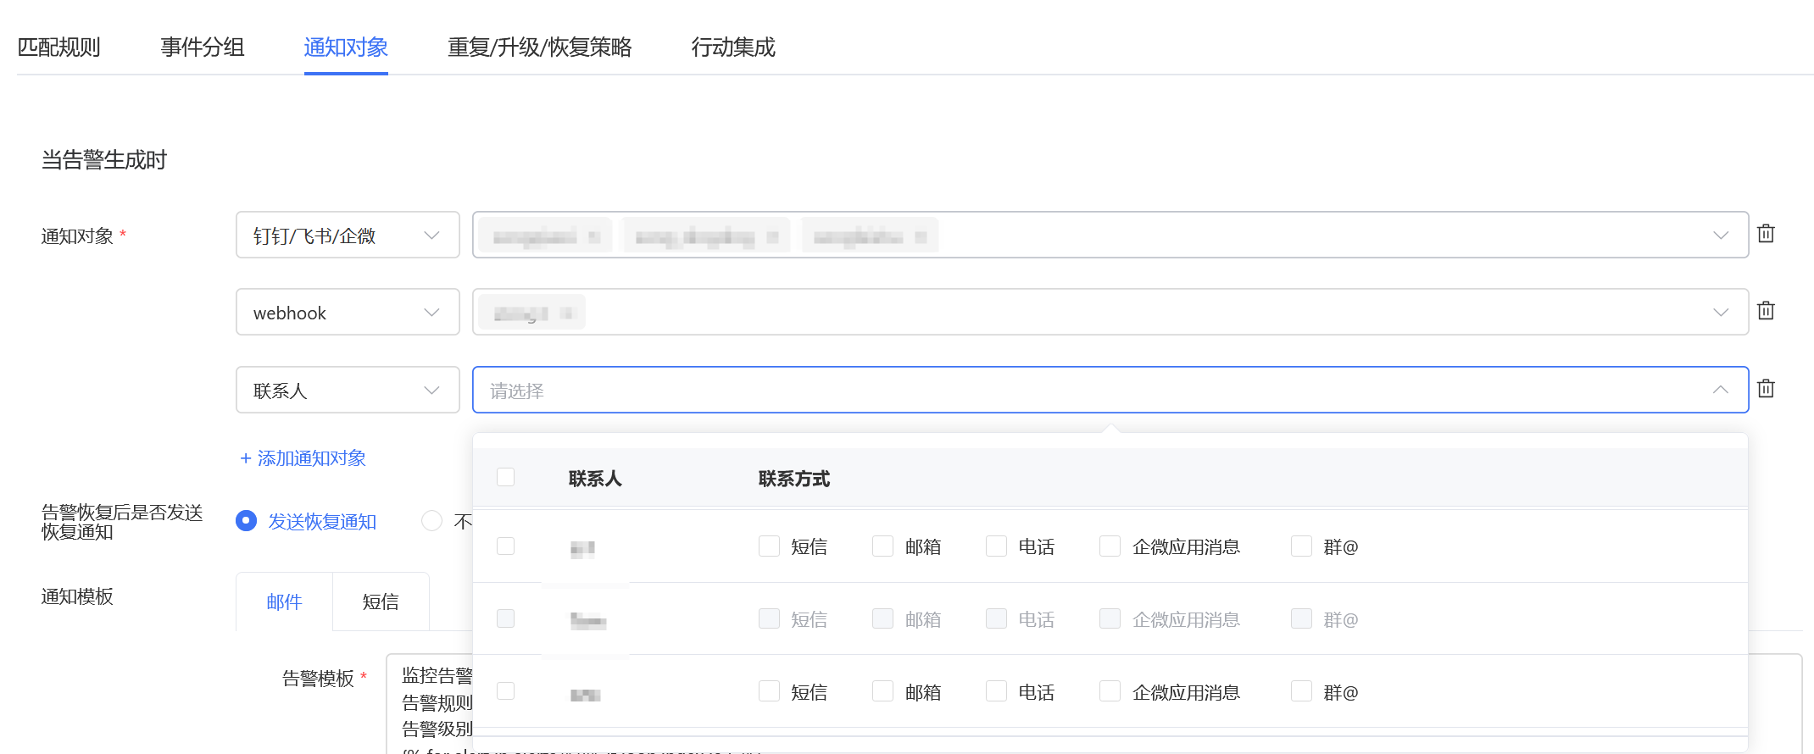The height and width of the screenshot is (754, 1814).
Task: Delete the webhook notification row
Action: pos(1766,311)
